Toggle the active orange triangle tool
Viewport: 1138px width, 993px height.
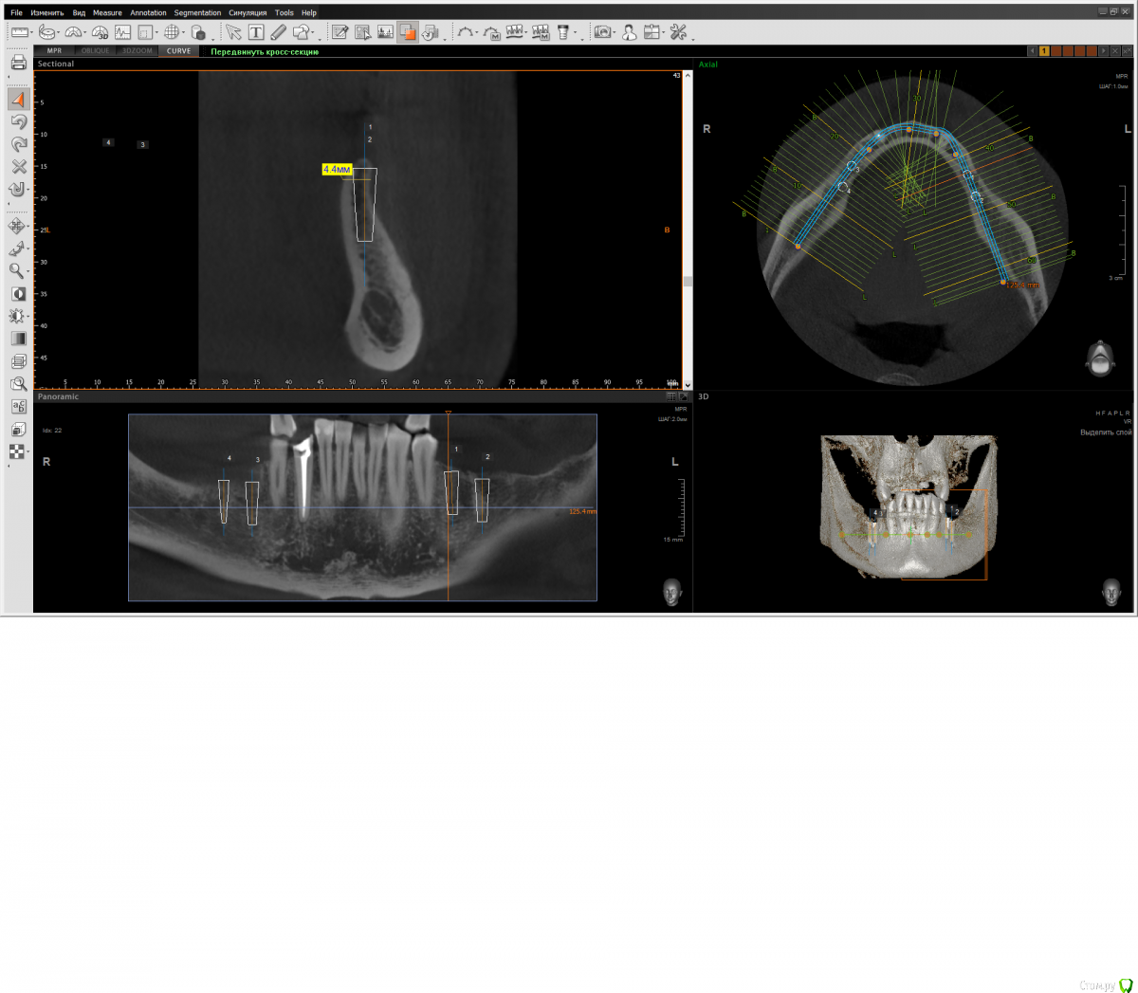point(18,99)
